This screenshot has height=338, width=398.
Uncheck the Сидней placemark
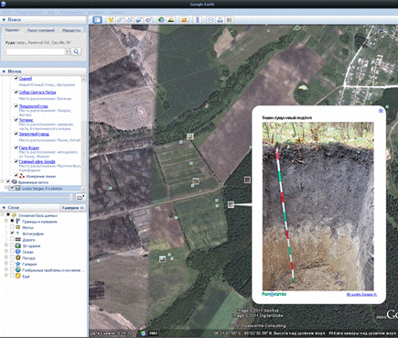(x=16, y=79)
